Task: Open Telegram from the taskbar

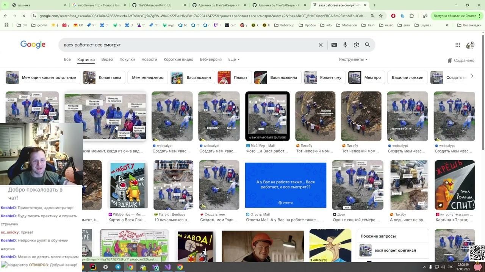Action: point(118,267)
